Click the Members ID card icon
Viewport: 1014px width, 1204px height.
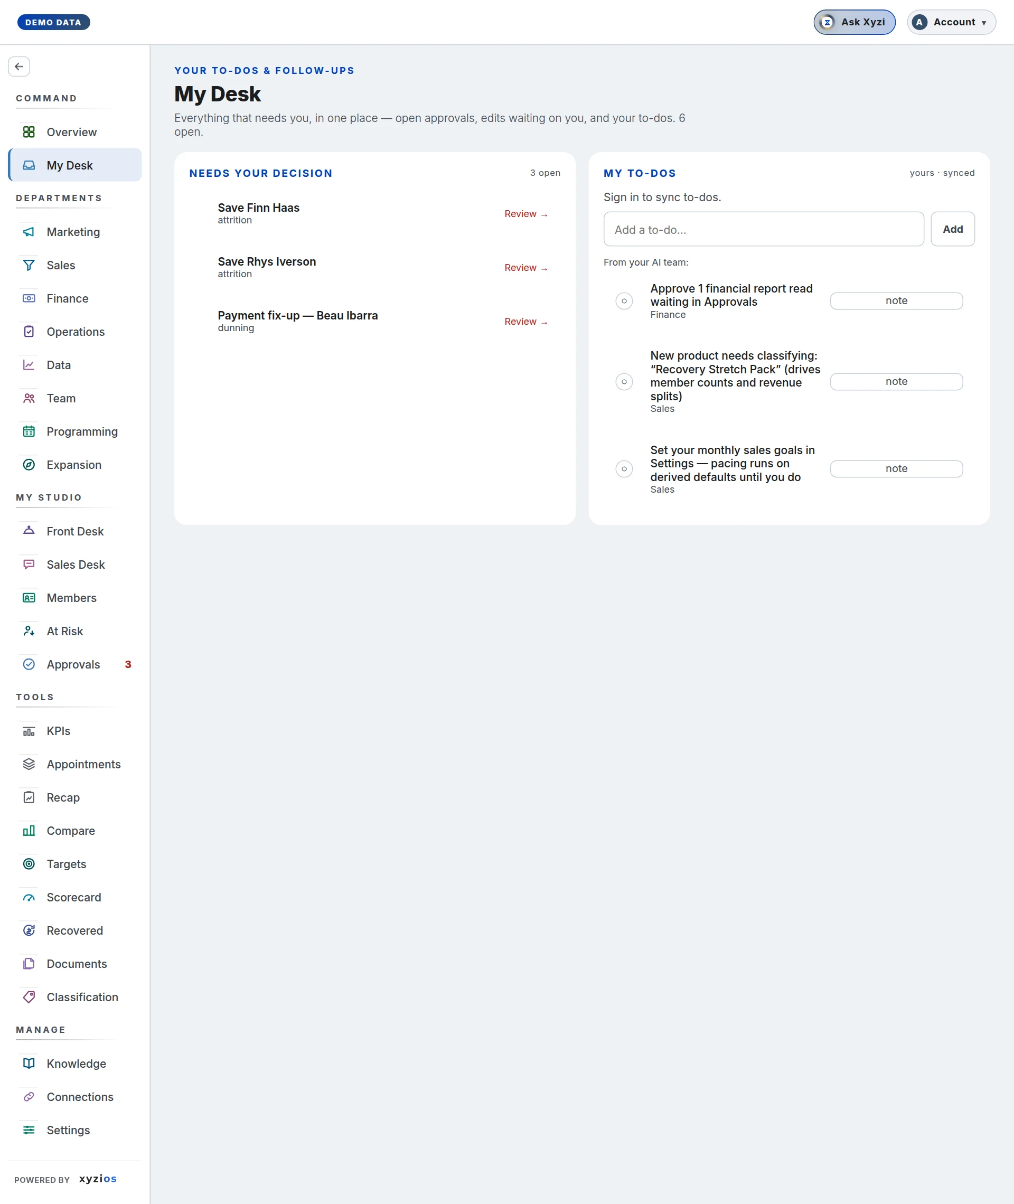tap(29, 598)
